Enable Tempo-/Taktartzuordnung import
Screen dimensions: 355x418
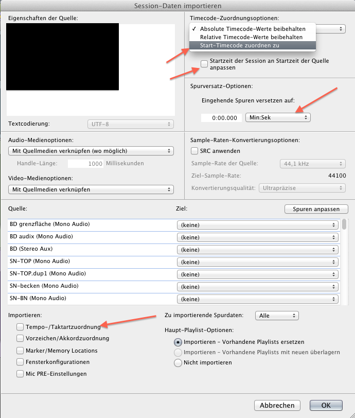pyautogui.click(x=20, y=327)
